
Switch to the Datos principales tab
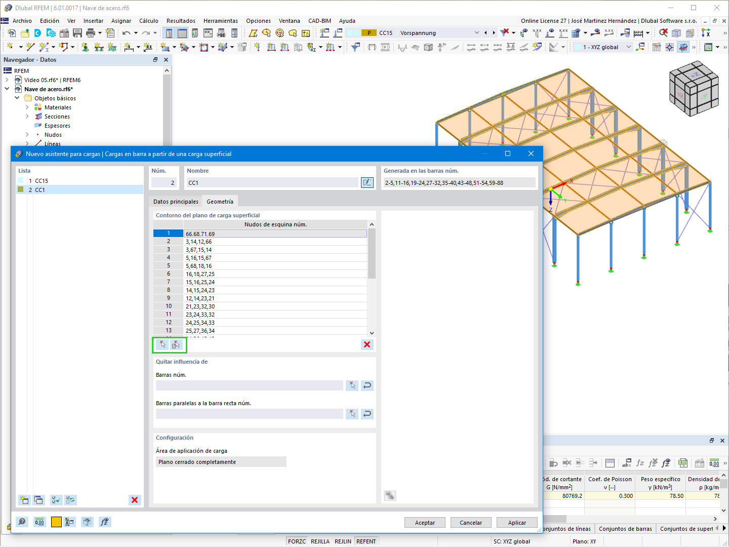(176, 202)
